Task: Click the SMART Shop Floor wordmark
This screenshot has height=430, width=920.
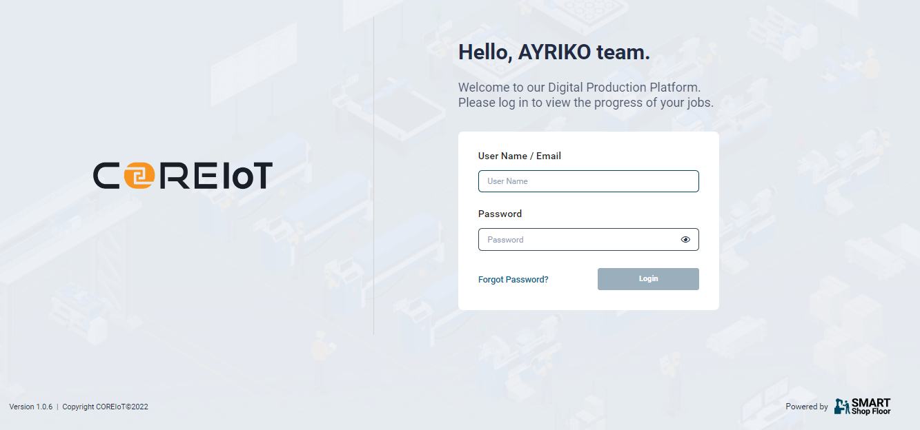Action: coord(871,407)
